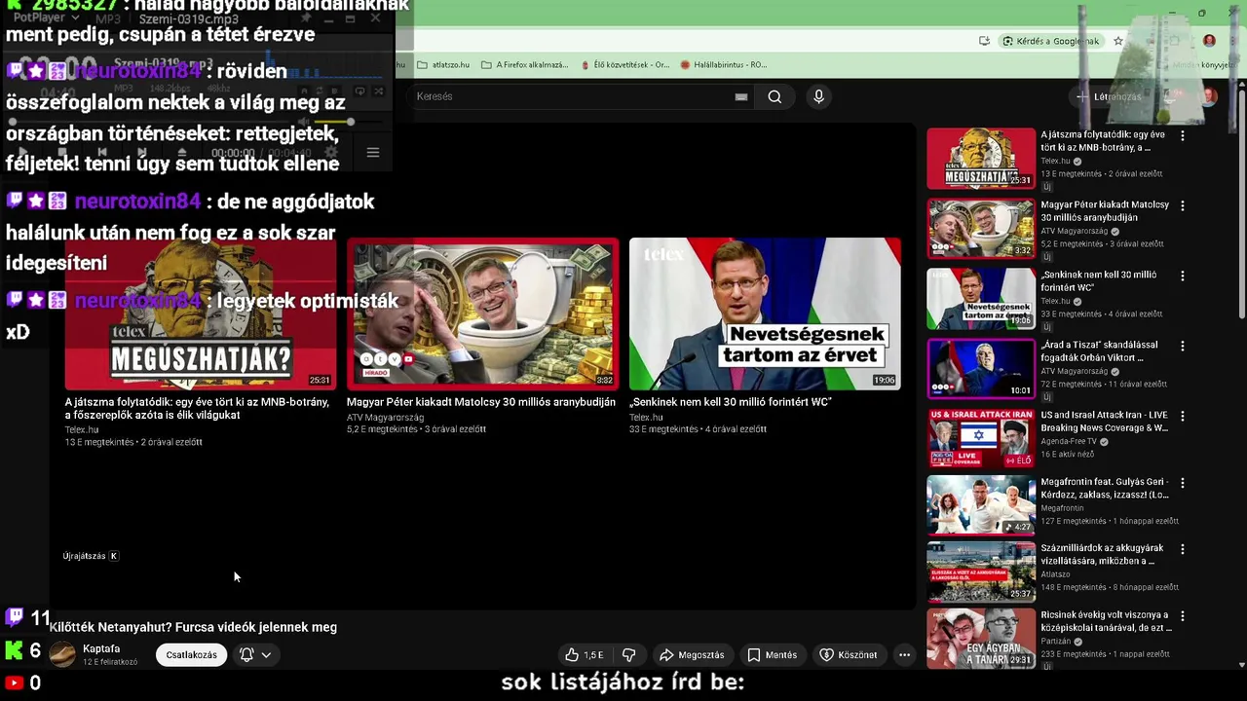Open sidebar video Árad a Tisza! skandálással
The image size is (1247, 701).
1099,351
